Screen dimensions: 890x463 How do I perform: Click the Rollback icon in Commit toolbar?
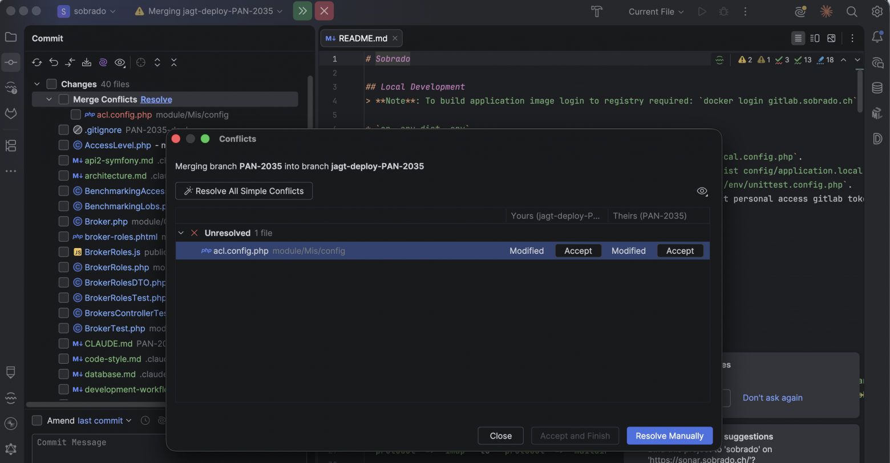coord(54,62)
